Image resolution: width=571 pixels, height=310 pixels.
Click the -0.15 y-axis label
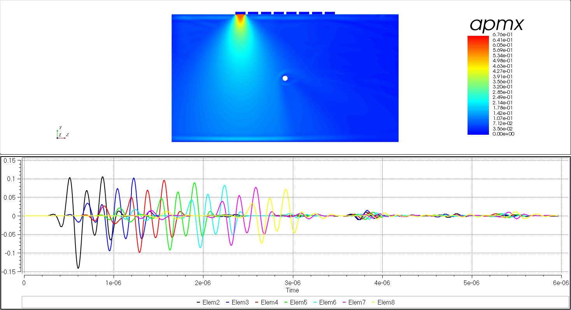pyautogui.click(x=9, y=271)
